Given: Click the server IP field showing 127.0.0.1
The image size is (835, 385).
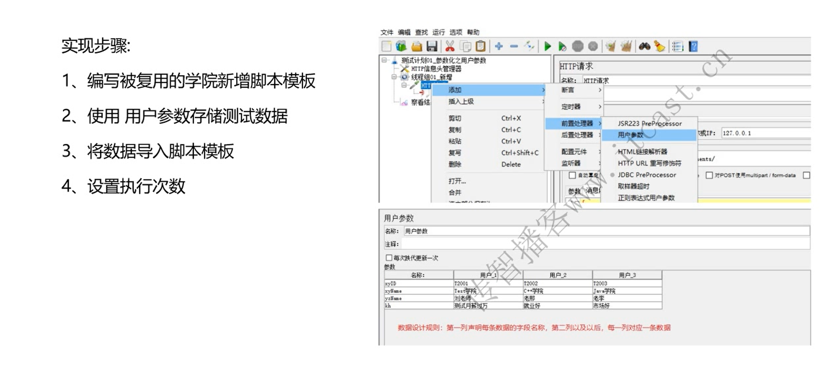Looking at the screenshot, I should pyautogui.click(x=766, y=133).
